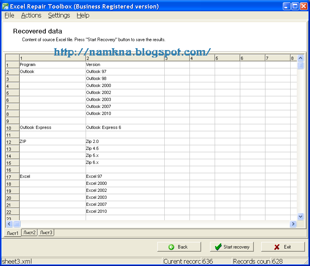This screenshot has width=310, height=266.
Task: Select the 'Zip 4.5' cell
Action: (x=125, y=149)
